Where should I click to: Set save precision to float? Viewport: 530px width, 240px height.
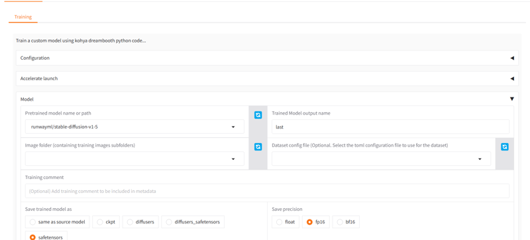(286, 222)
